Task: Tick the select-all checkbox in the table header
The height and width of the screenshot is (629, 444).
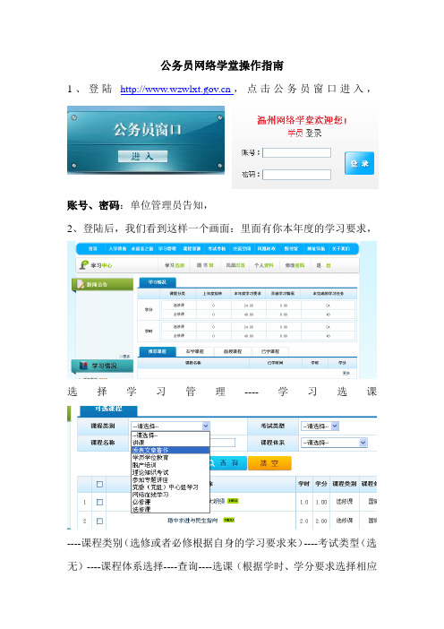Action: (x=99, y=484)
